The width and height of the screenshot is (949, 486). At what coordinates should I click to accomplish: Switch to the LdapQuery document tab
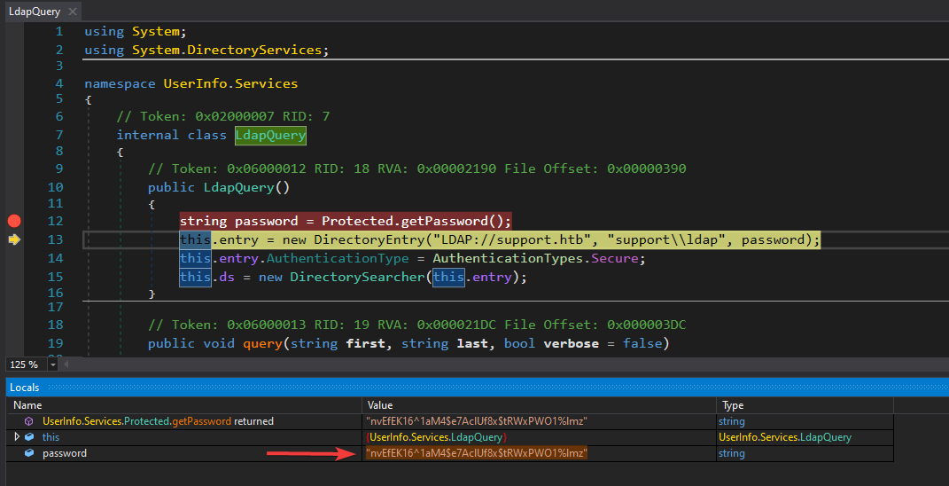click(x=32, y=12)
